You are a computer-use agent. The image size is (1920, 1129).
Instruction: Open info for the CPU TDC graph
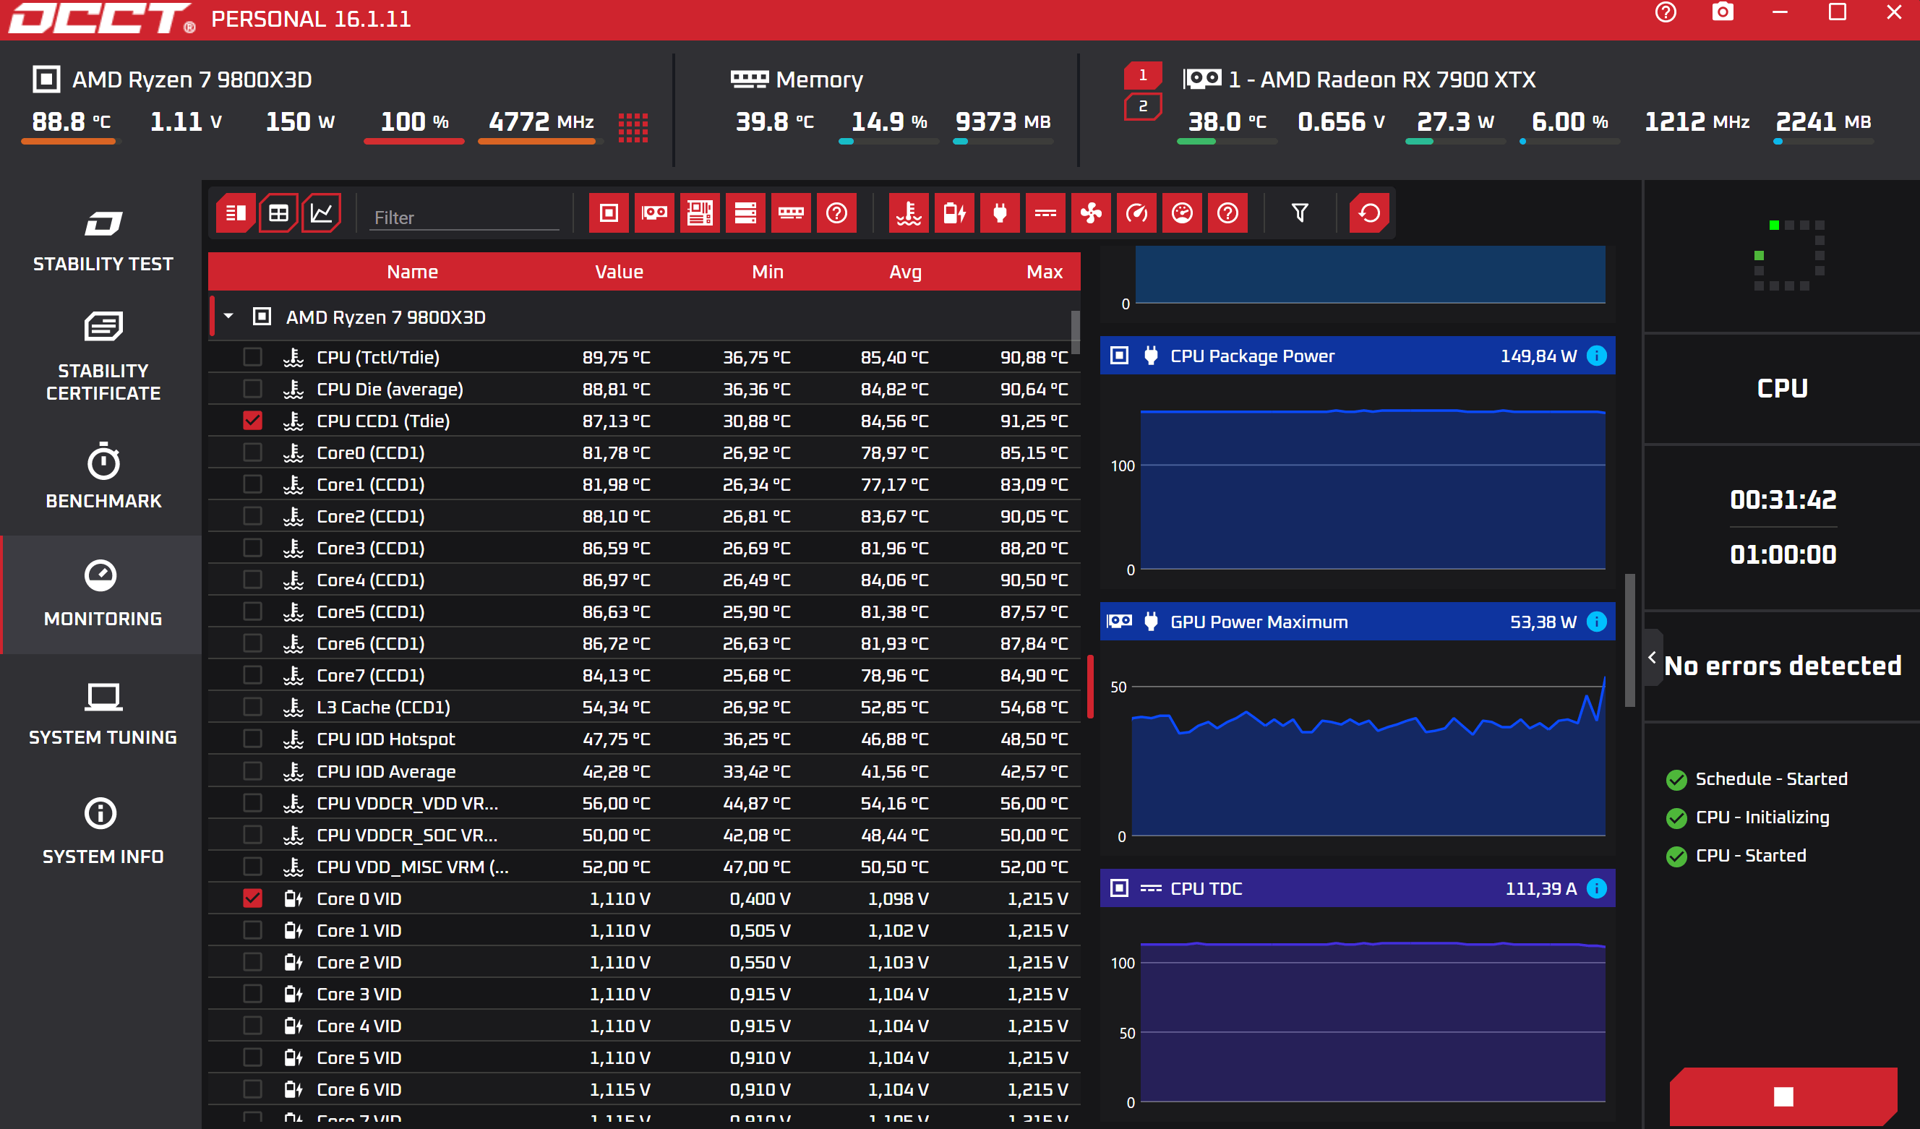click(1596, 888)
